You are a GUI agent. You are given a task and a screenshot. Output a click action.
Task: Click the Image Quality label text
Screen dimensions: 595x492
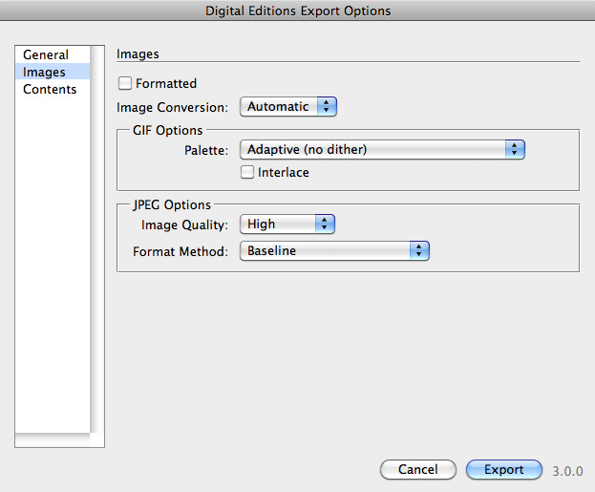click(184, 225)
